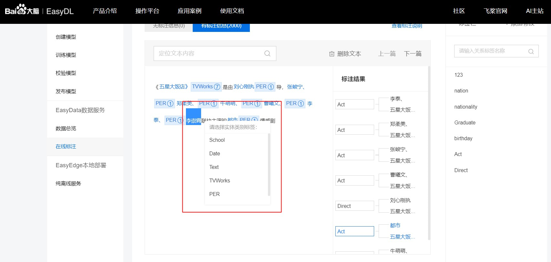Image resolution: width=551 pixels, height=262 pixels.
Task: Click the PER tag after 刘心刚执
Action: [265, 87]
